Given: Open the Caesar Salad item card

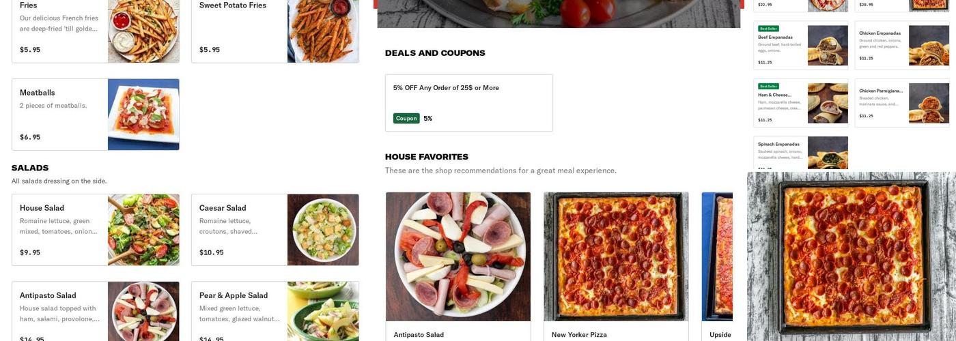Looking at the screenshot, I should 275,230.
